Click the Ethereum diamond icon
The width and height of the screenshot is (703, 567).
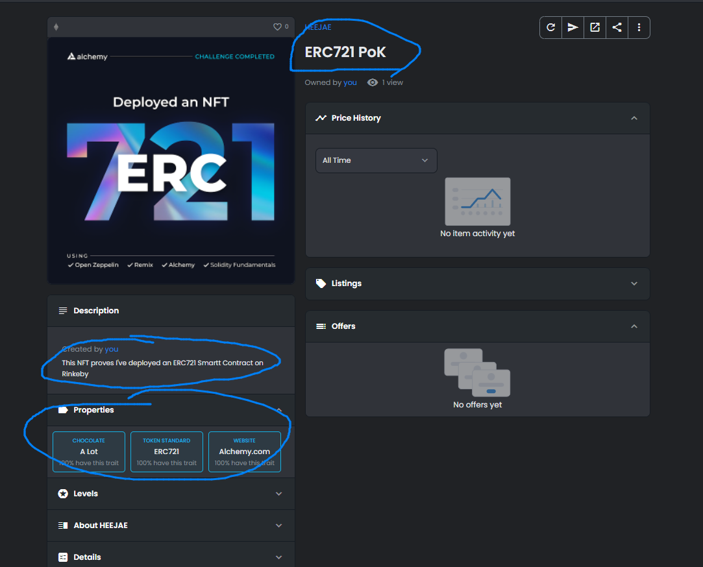pyautogui.click(x=56, y=27)
